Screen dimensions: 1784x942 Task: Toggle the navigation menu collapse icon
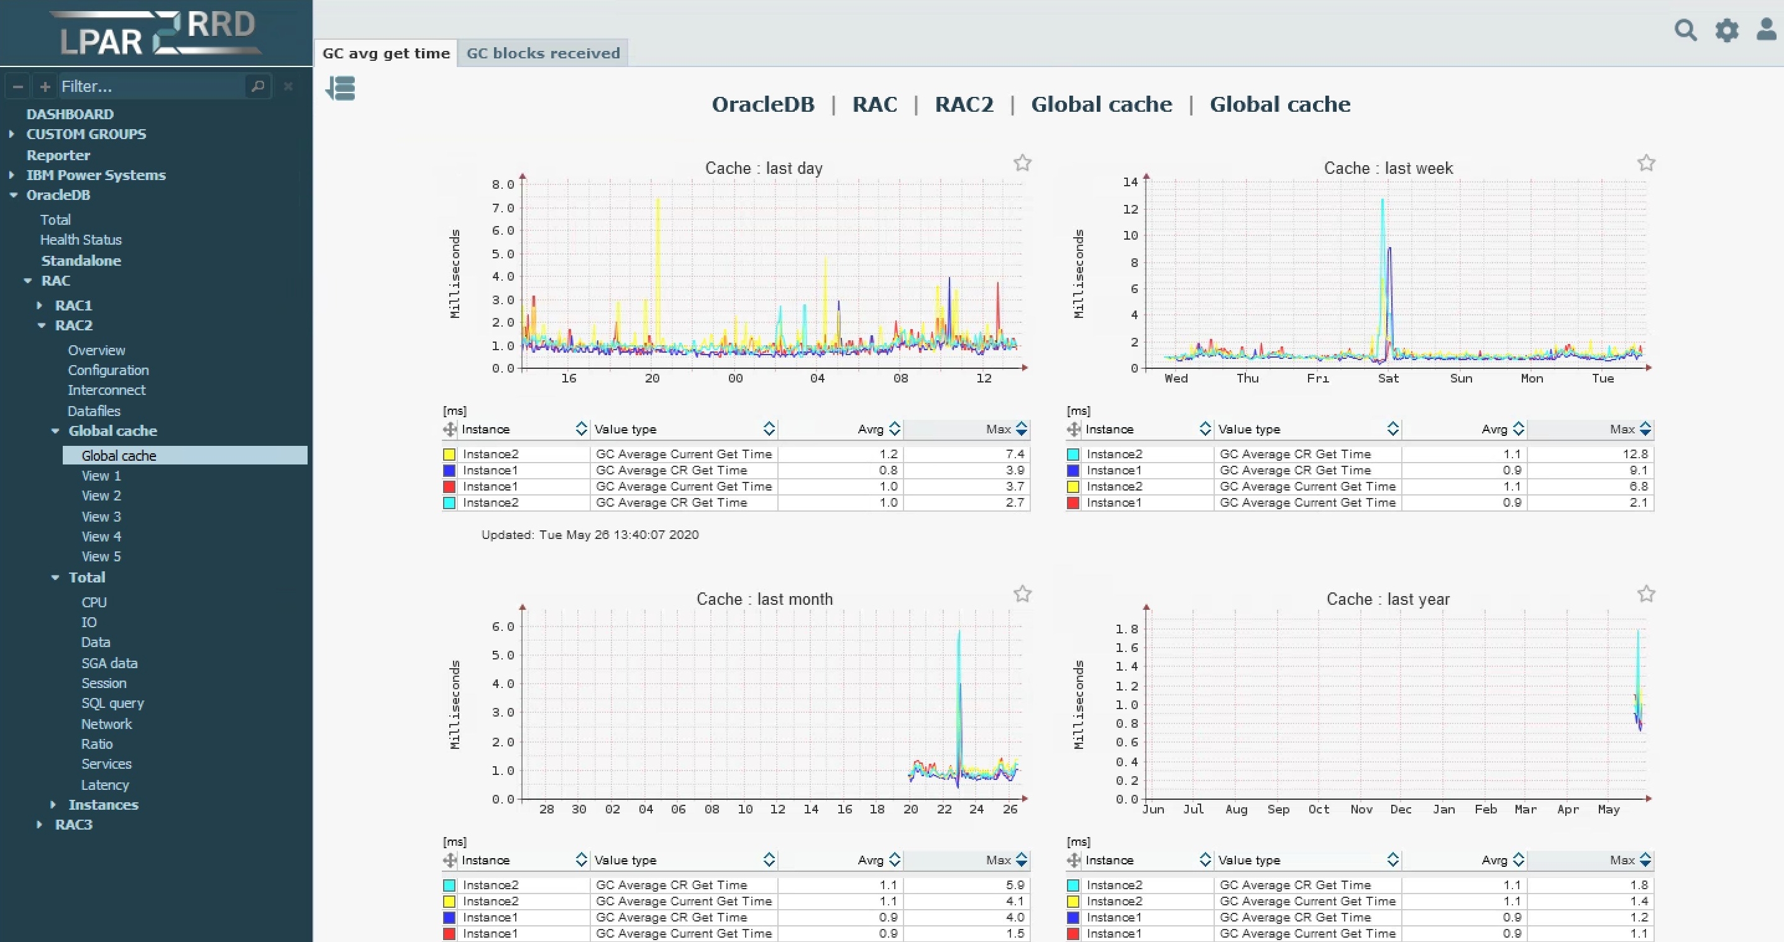point(340,89)
